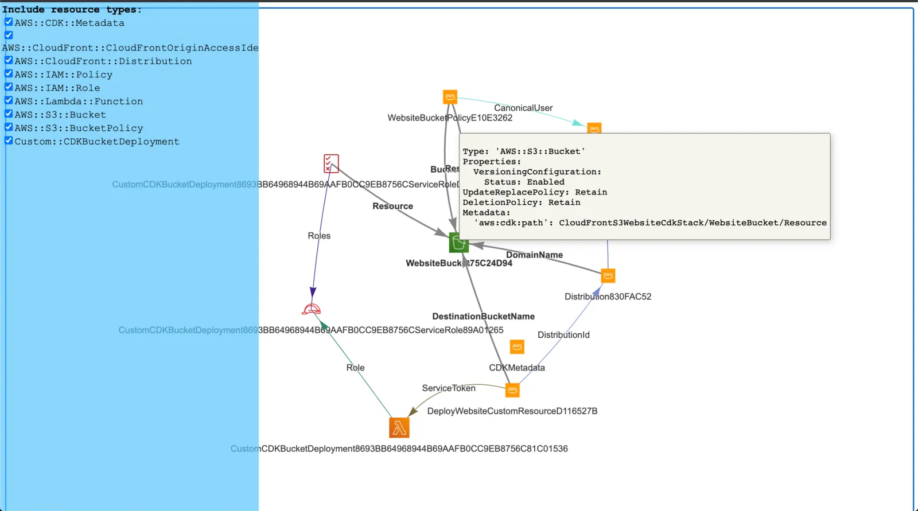Select the IAM policy checklist icon
The image size is (918, 511).
pyautogui.click(x=331, y=163)
